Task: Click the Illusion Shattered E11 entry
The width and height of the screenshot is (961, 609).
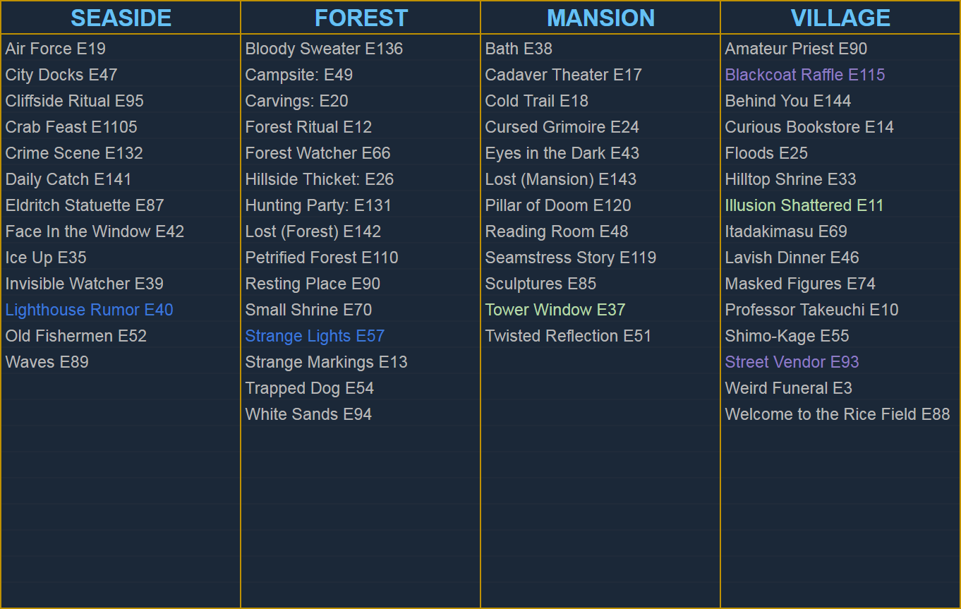Action: pos(804,205)
